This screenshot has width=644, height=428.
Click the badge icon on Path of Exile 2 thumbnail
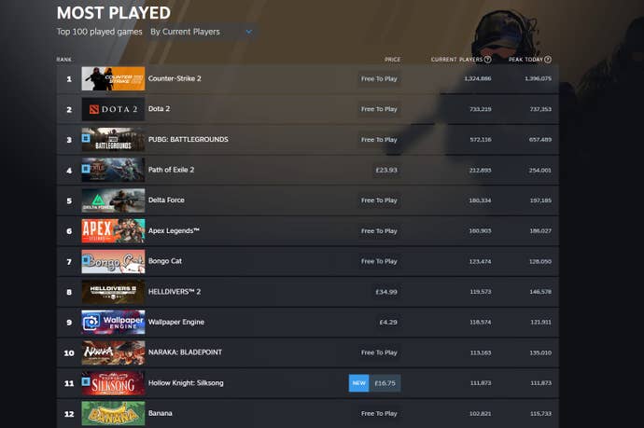click(86, 168)
